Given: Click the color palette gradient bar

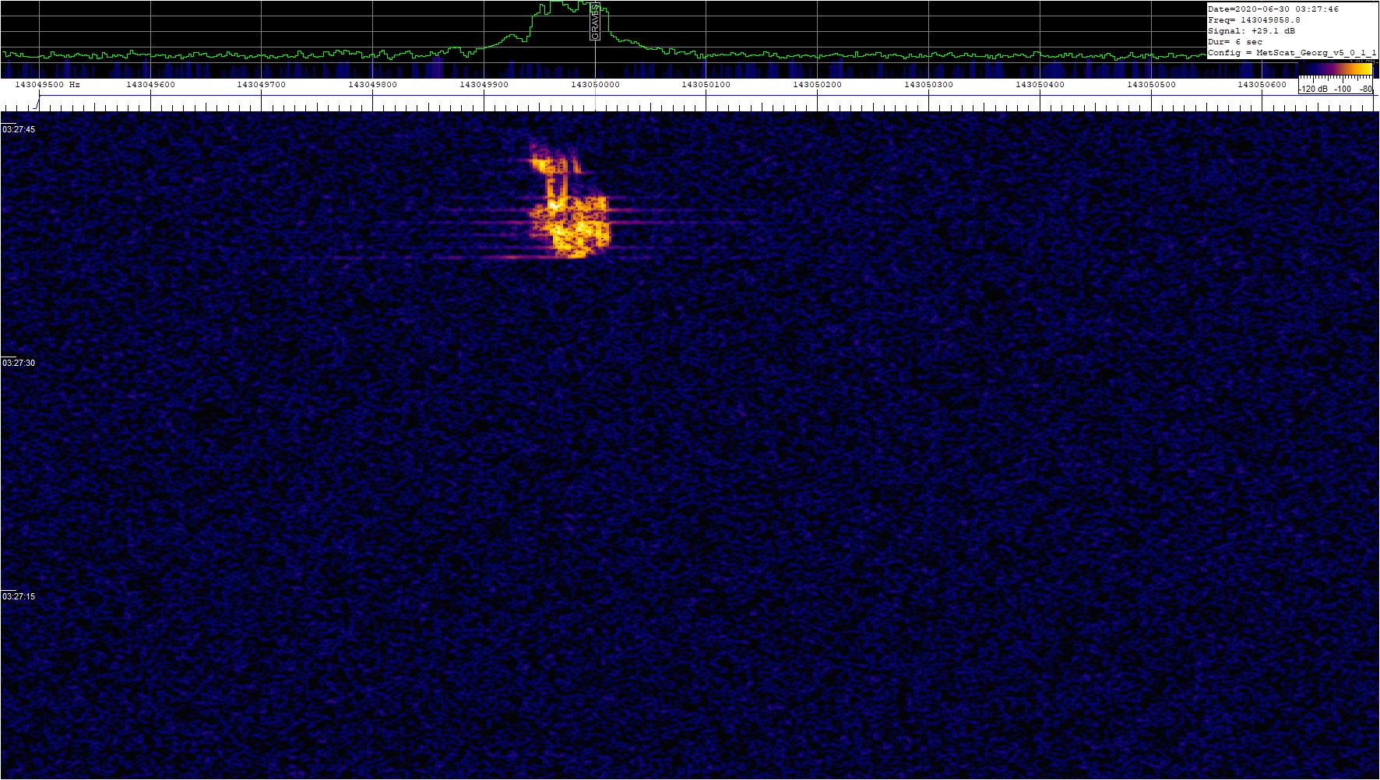Looking at the screenshot, I should click(1335, 69).
